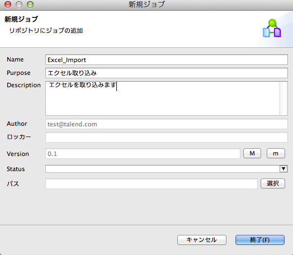Screen dimensions: 293x255
Task: Click the 選択 button next to パス
Action: click(x=273, y=183)
